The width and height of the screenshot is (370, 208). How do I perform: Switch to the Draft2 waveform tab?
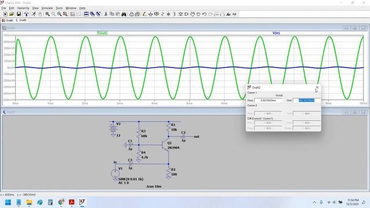8,20
